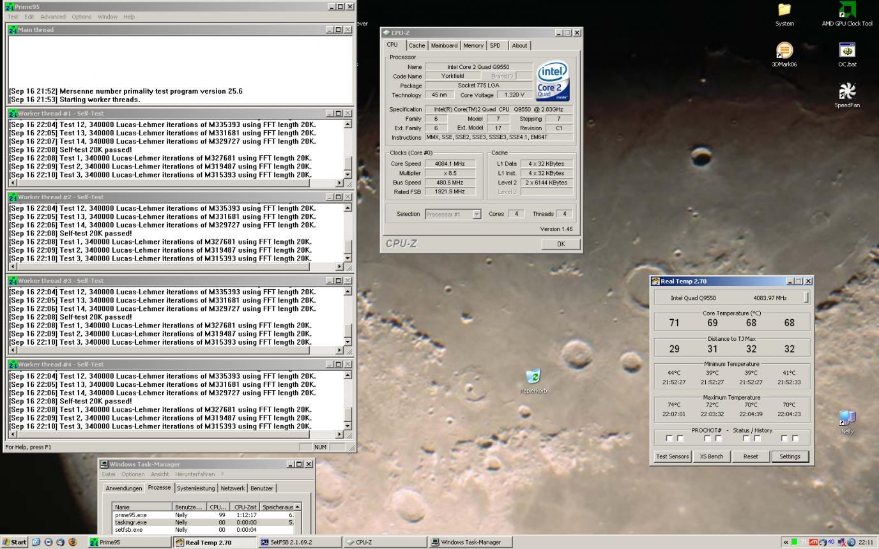Click OK button in CPU-Z

click(561, 244)
